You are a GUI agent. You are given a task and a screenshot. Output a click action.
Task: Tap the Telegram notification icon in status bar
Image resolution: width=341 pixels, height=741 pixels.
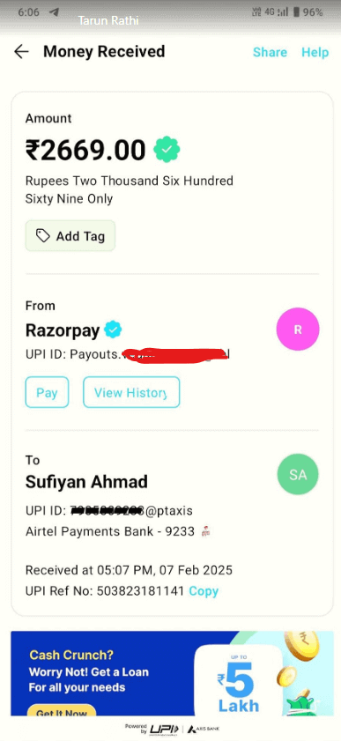(55, 11)
